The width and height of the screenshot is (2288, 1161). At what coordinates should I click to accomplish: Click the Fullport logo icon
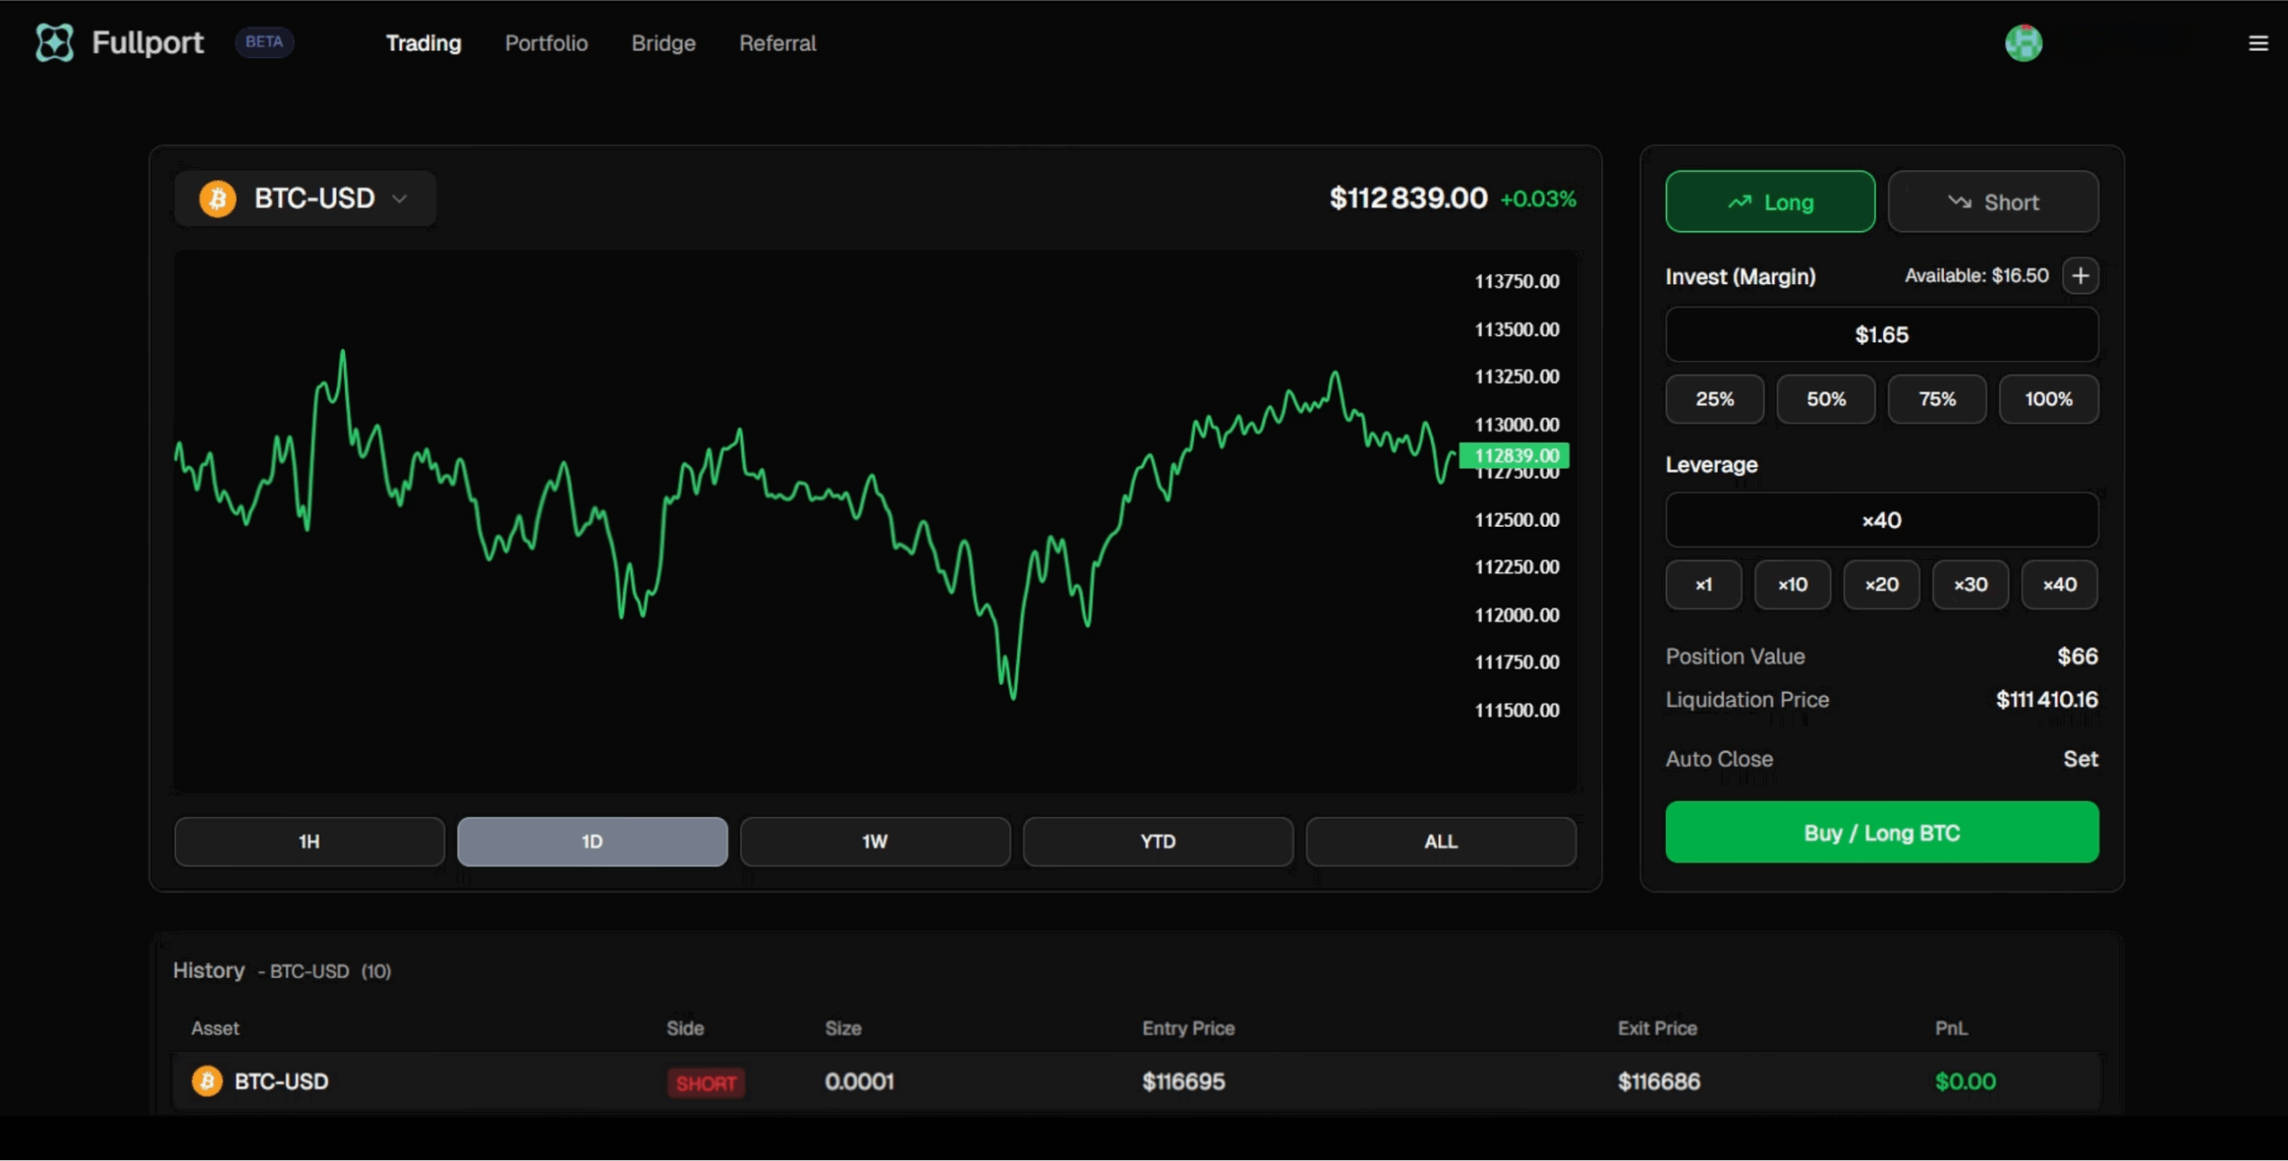[55, 42]
